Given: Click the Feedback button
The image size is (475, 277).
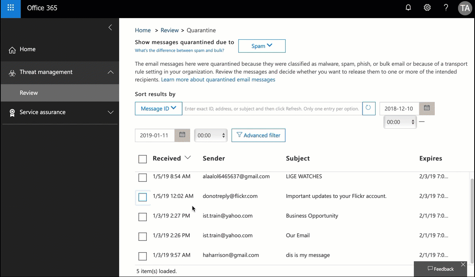Looking at the screenshot, I should pyautogui.click(x=441, y=269).
